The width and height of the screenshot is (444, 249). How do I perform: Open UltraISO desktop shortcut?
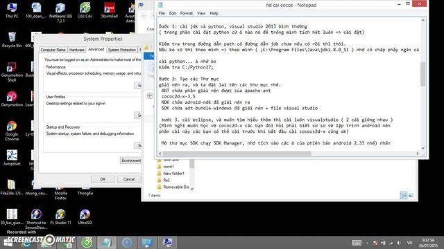pyautogui.click(x=85, y=216)
